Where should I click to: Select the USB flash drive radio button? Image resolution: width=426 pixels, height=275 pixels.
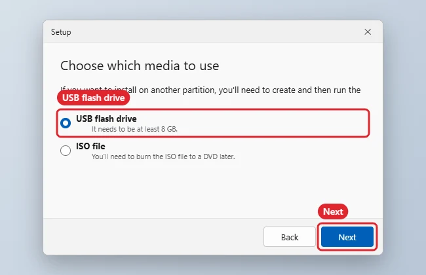tap(66, 123)
